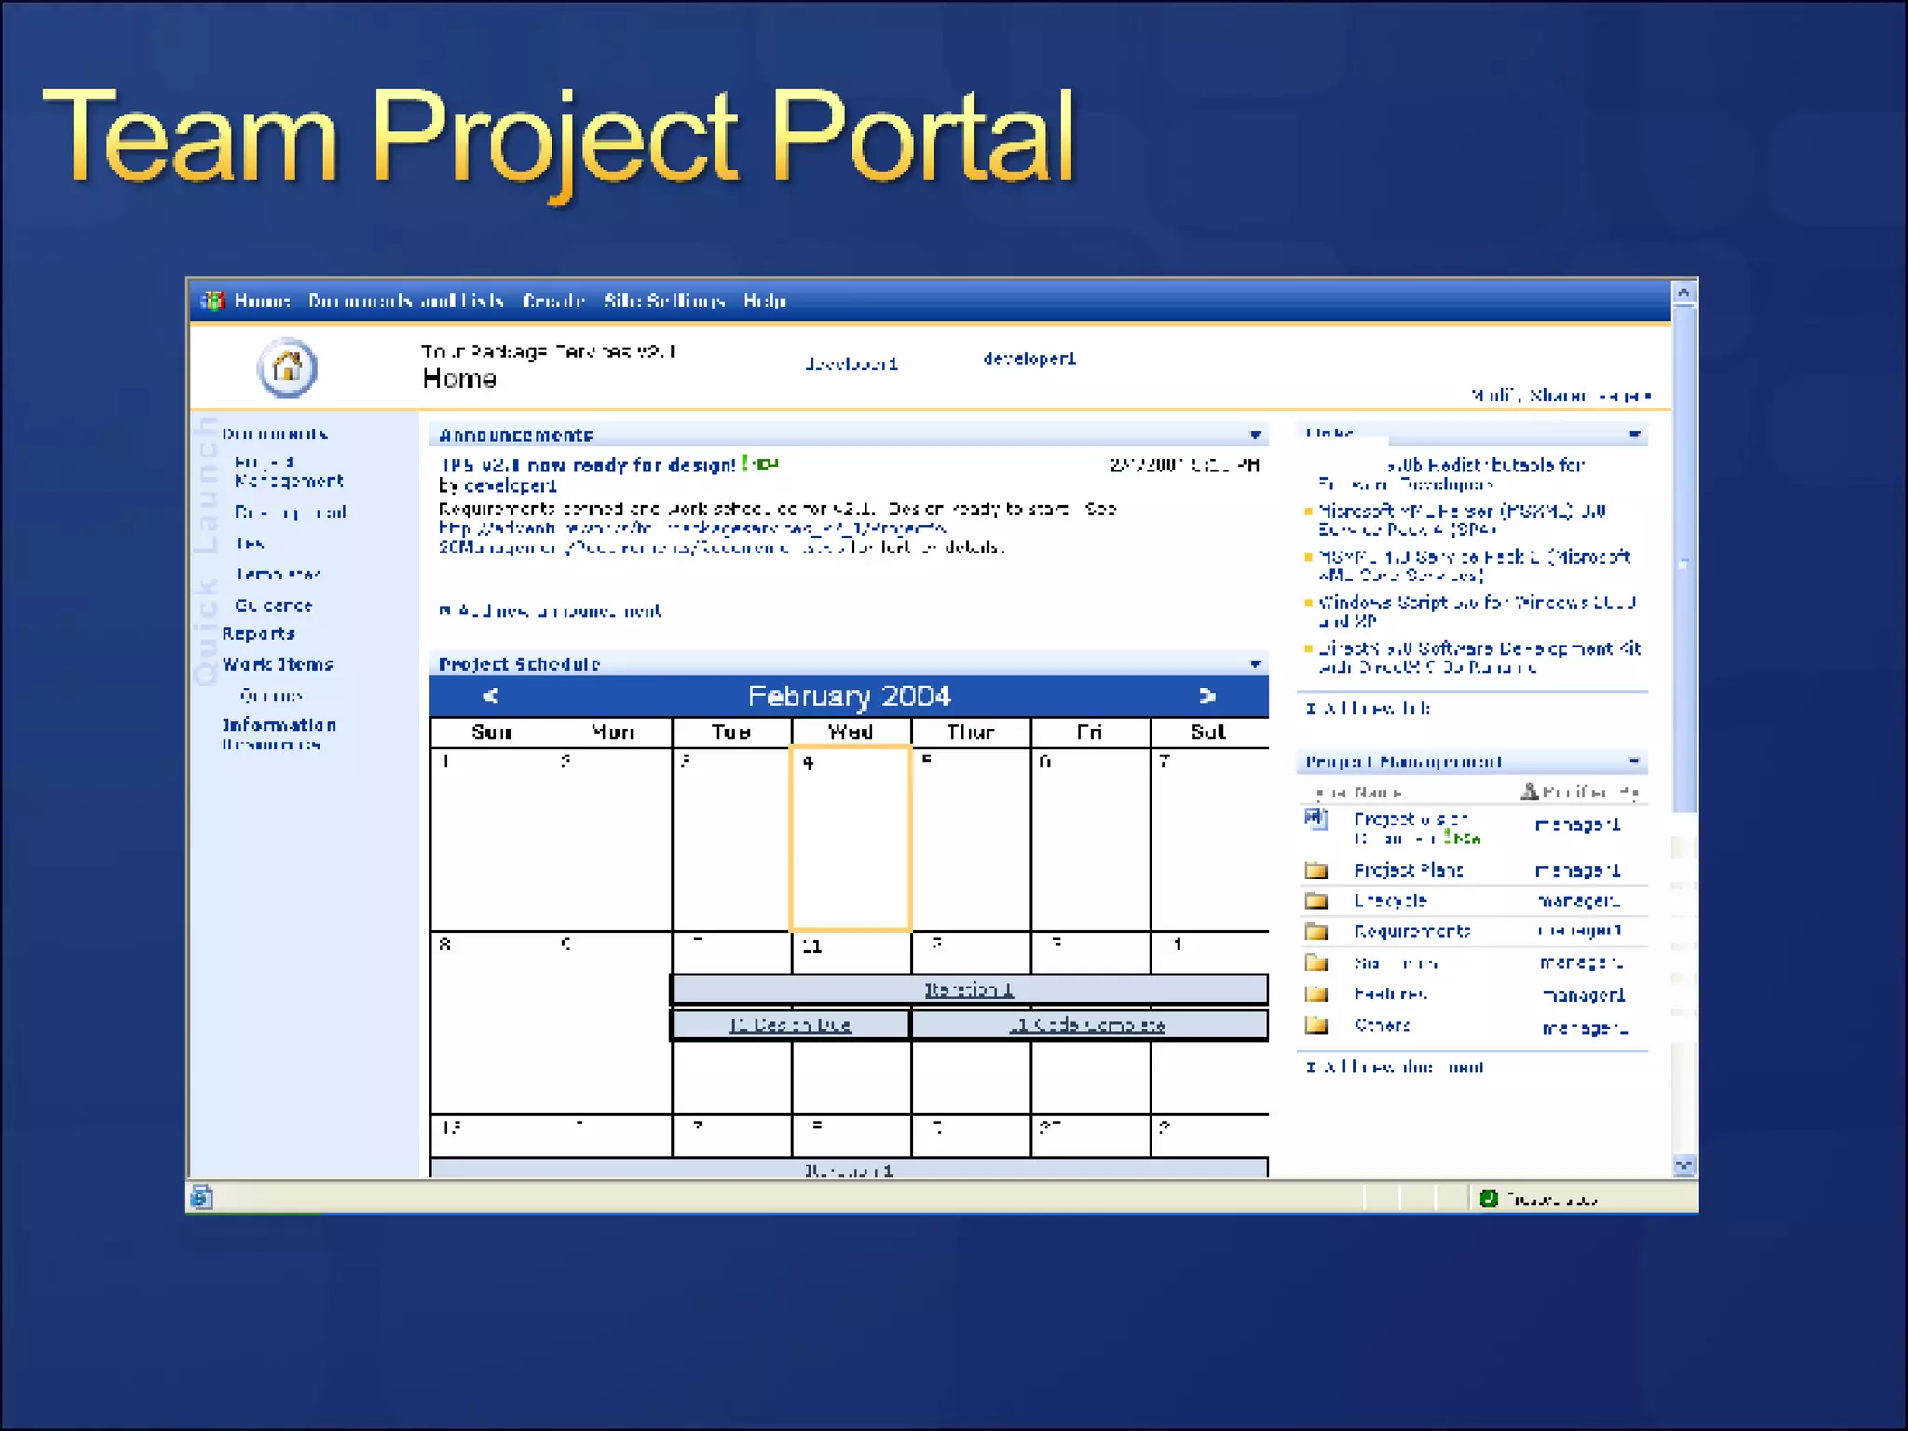Click the site logo icon beside Home menu
This screenshot has width=1908, height=1431.
[213, 301]
